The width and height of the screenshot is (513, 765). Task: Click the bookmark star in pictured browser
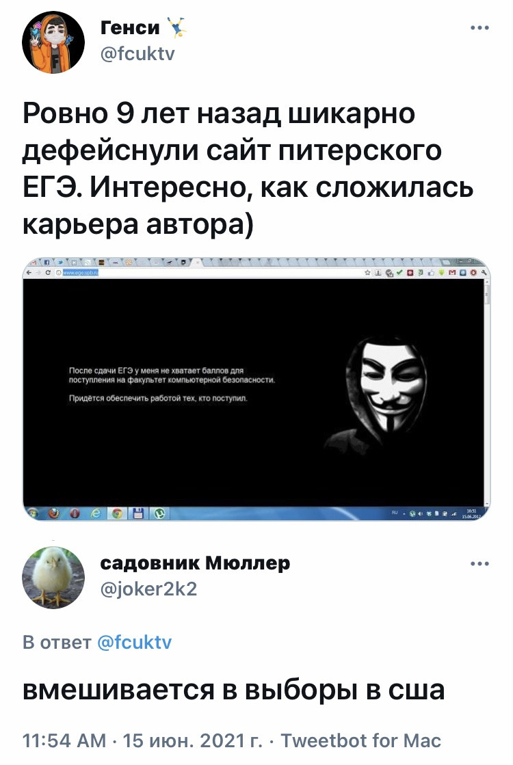tap(368, 273)
